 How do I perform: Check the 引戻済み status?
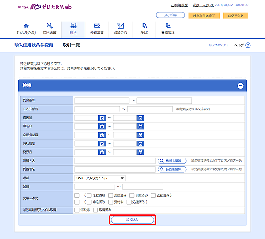(x=132, y=196)
